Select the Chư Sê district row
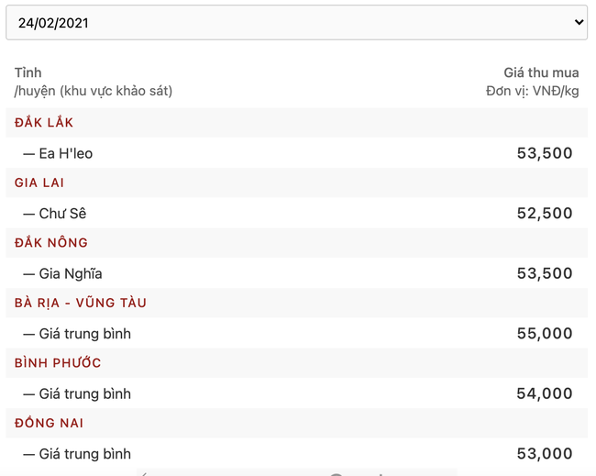The image size is (596, 476). click(296, 214)
